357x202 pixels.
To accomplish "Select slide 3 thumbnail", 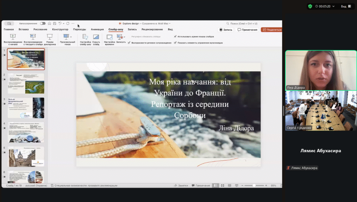I will [x=26, y=108].
